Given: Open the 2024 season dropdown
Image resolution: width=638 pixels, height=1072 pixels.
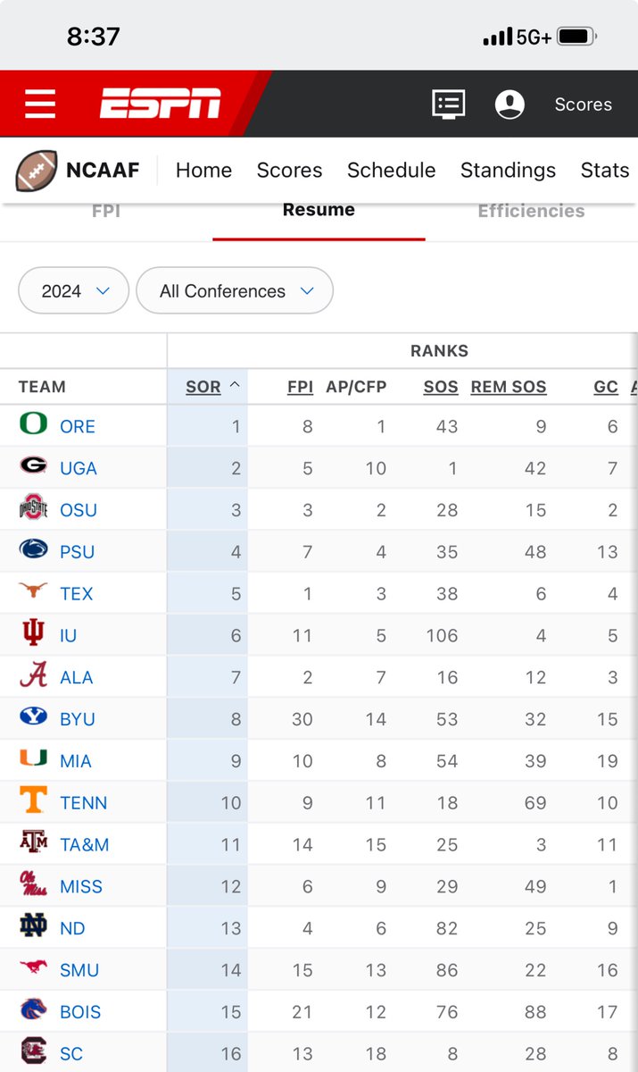Looking at the screenshot, I should pos(74,291).
